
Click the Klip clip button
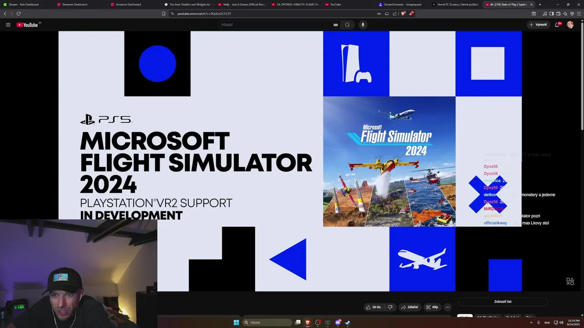432,307
